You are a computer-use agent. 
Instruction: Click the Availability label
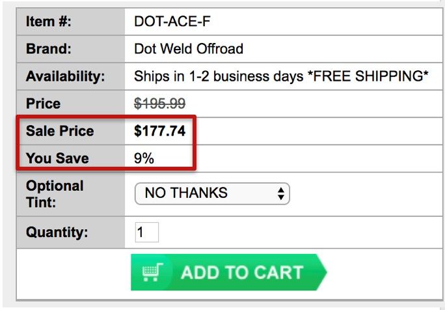point(65,76)
